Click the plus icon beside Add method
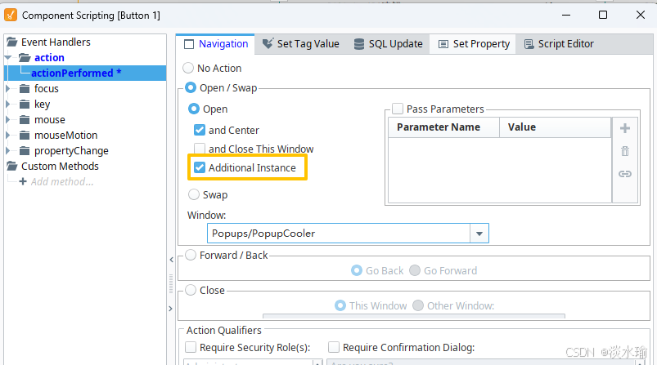The image size is (657, 365). click(23, 181)
